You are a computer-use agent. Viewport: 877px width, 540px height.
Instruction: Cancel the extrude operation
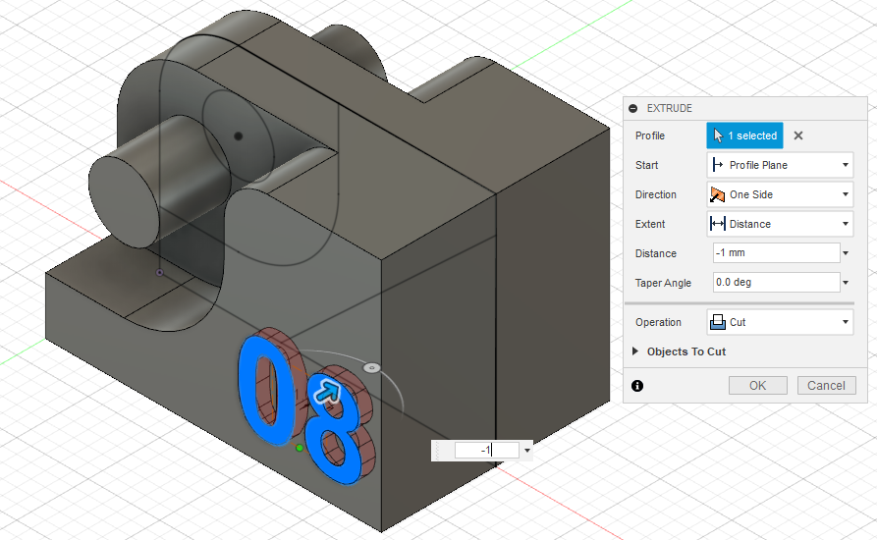pos(826,386)
